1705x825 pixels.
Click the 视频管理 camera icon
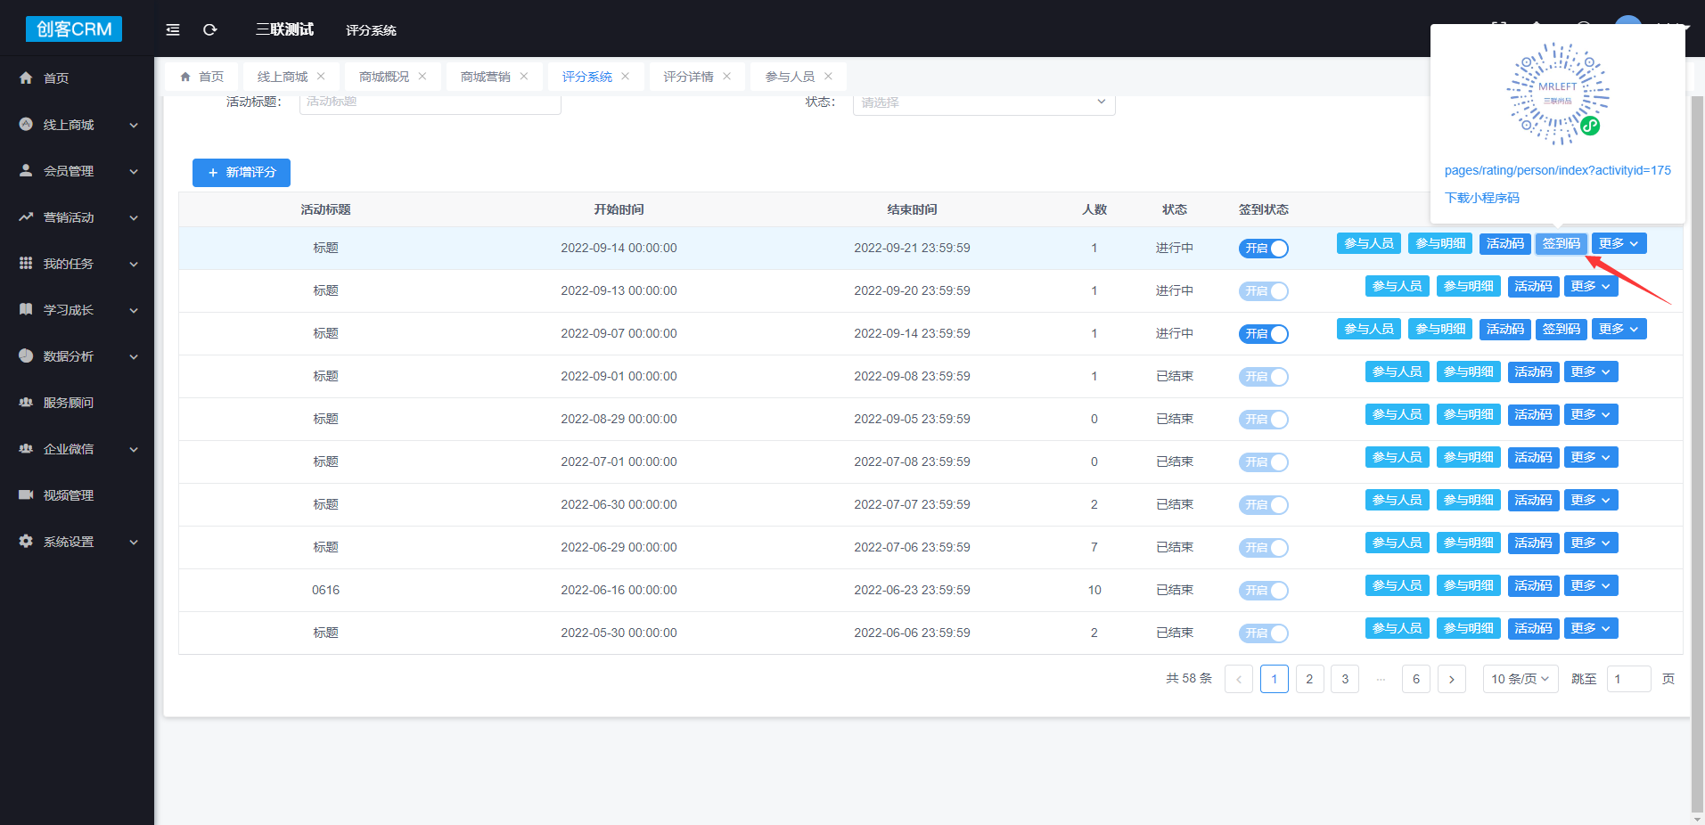click(26, 495)
